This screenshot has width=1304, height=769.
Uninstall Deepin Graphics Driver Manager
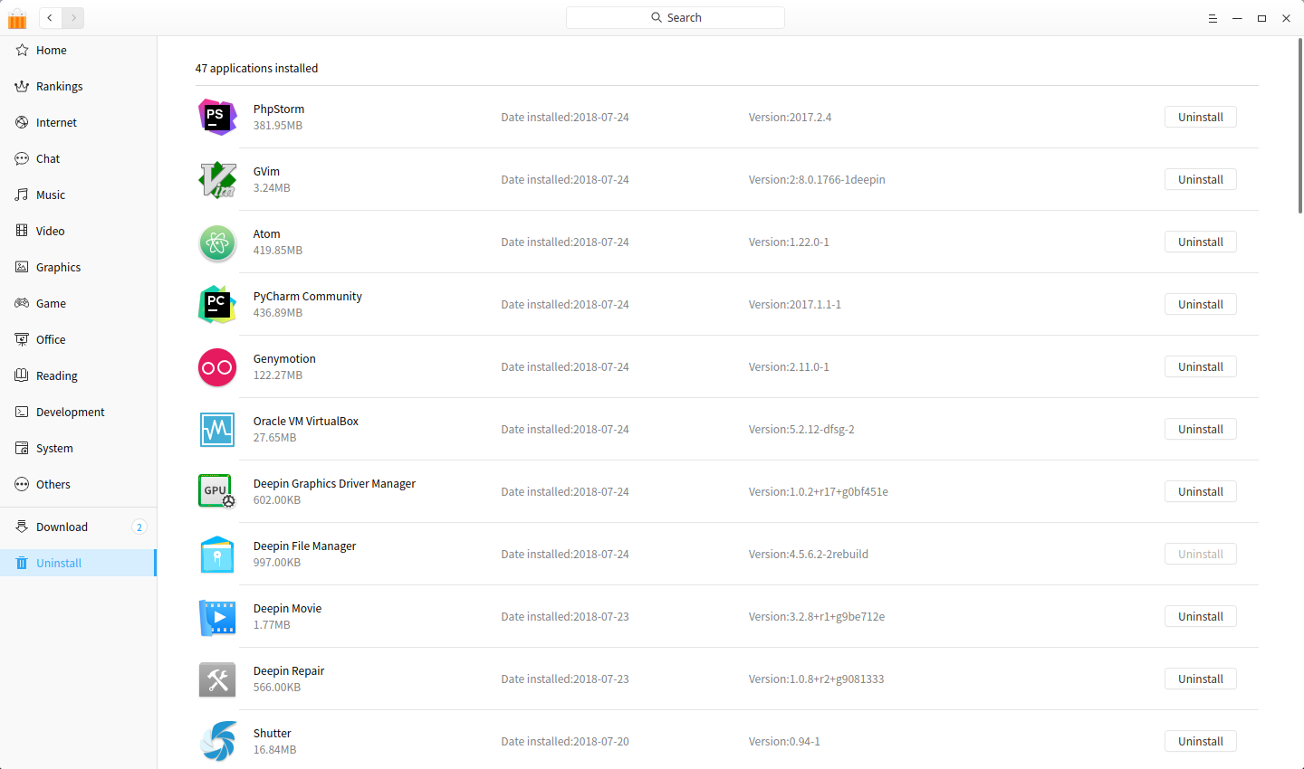click(x=1201, y=492)
